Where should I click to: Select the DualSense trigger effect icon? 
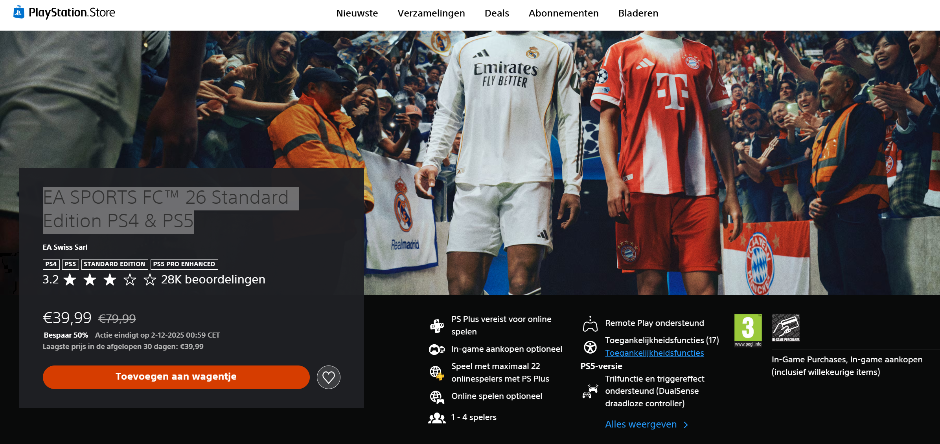590,391
